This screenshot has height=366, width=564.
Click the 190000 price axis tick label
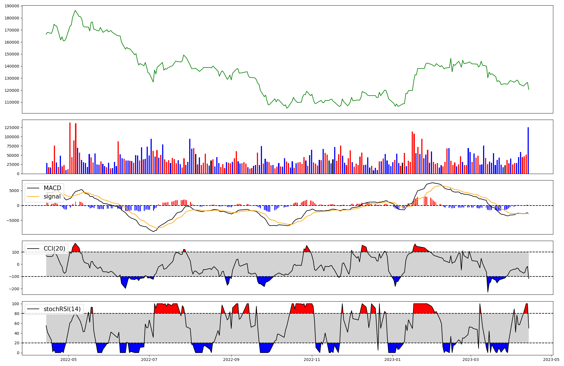(x=12, y=6)
